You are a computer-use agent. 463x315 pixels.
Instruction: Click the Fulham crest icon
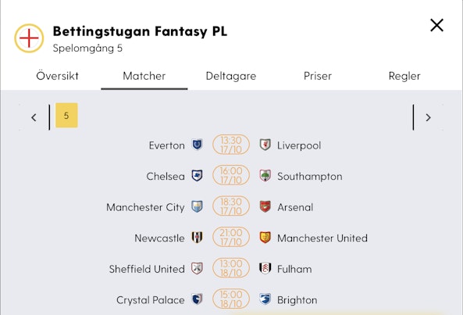click(x=265, y=268)
